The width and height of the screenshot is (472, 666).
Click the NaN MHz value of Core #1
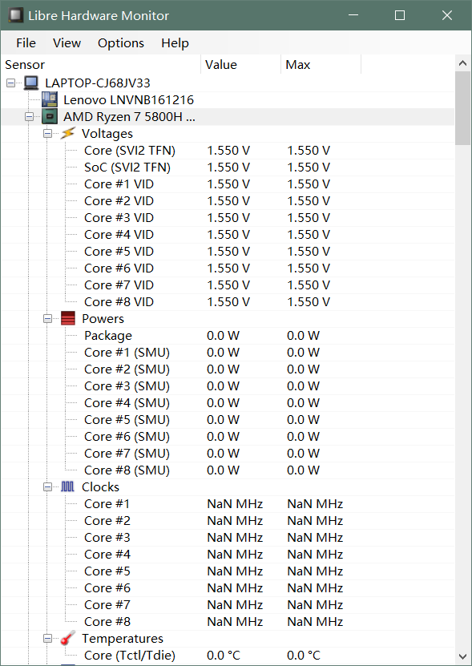(235, 504)
